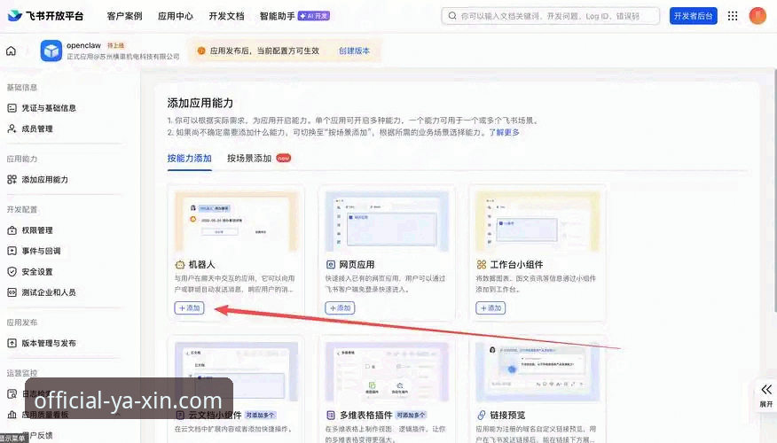The height and width of the screenshot is (443, 777).
Task: Click the robot icon beside 机器人
Action: click(180, 265)
